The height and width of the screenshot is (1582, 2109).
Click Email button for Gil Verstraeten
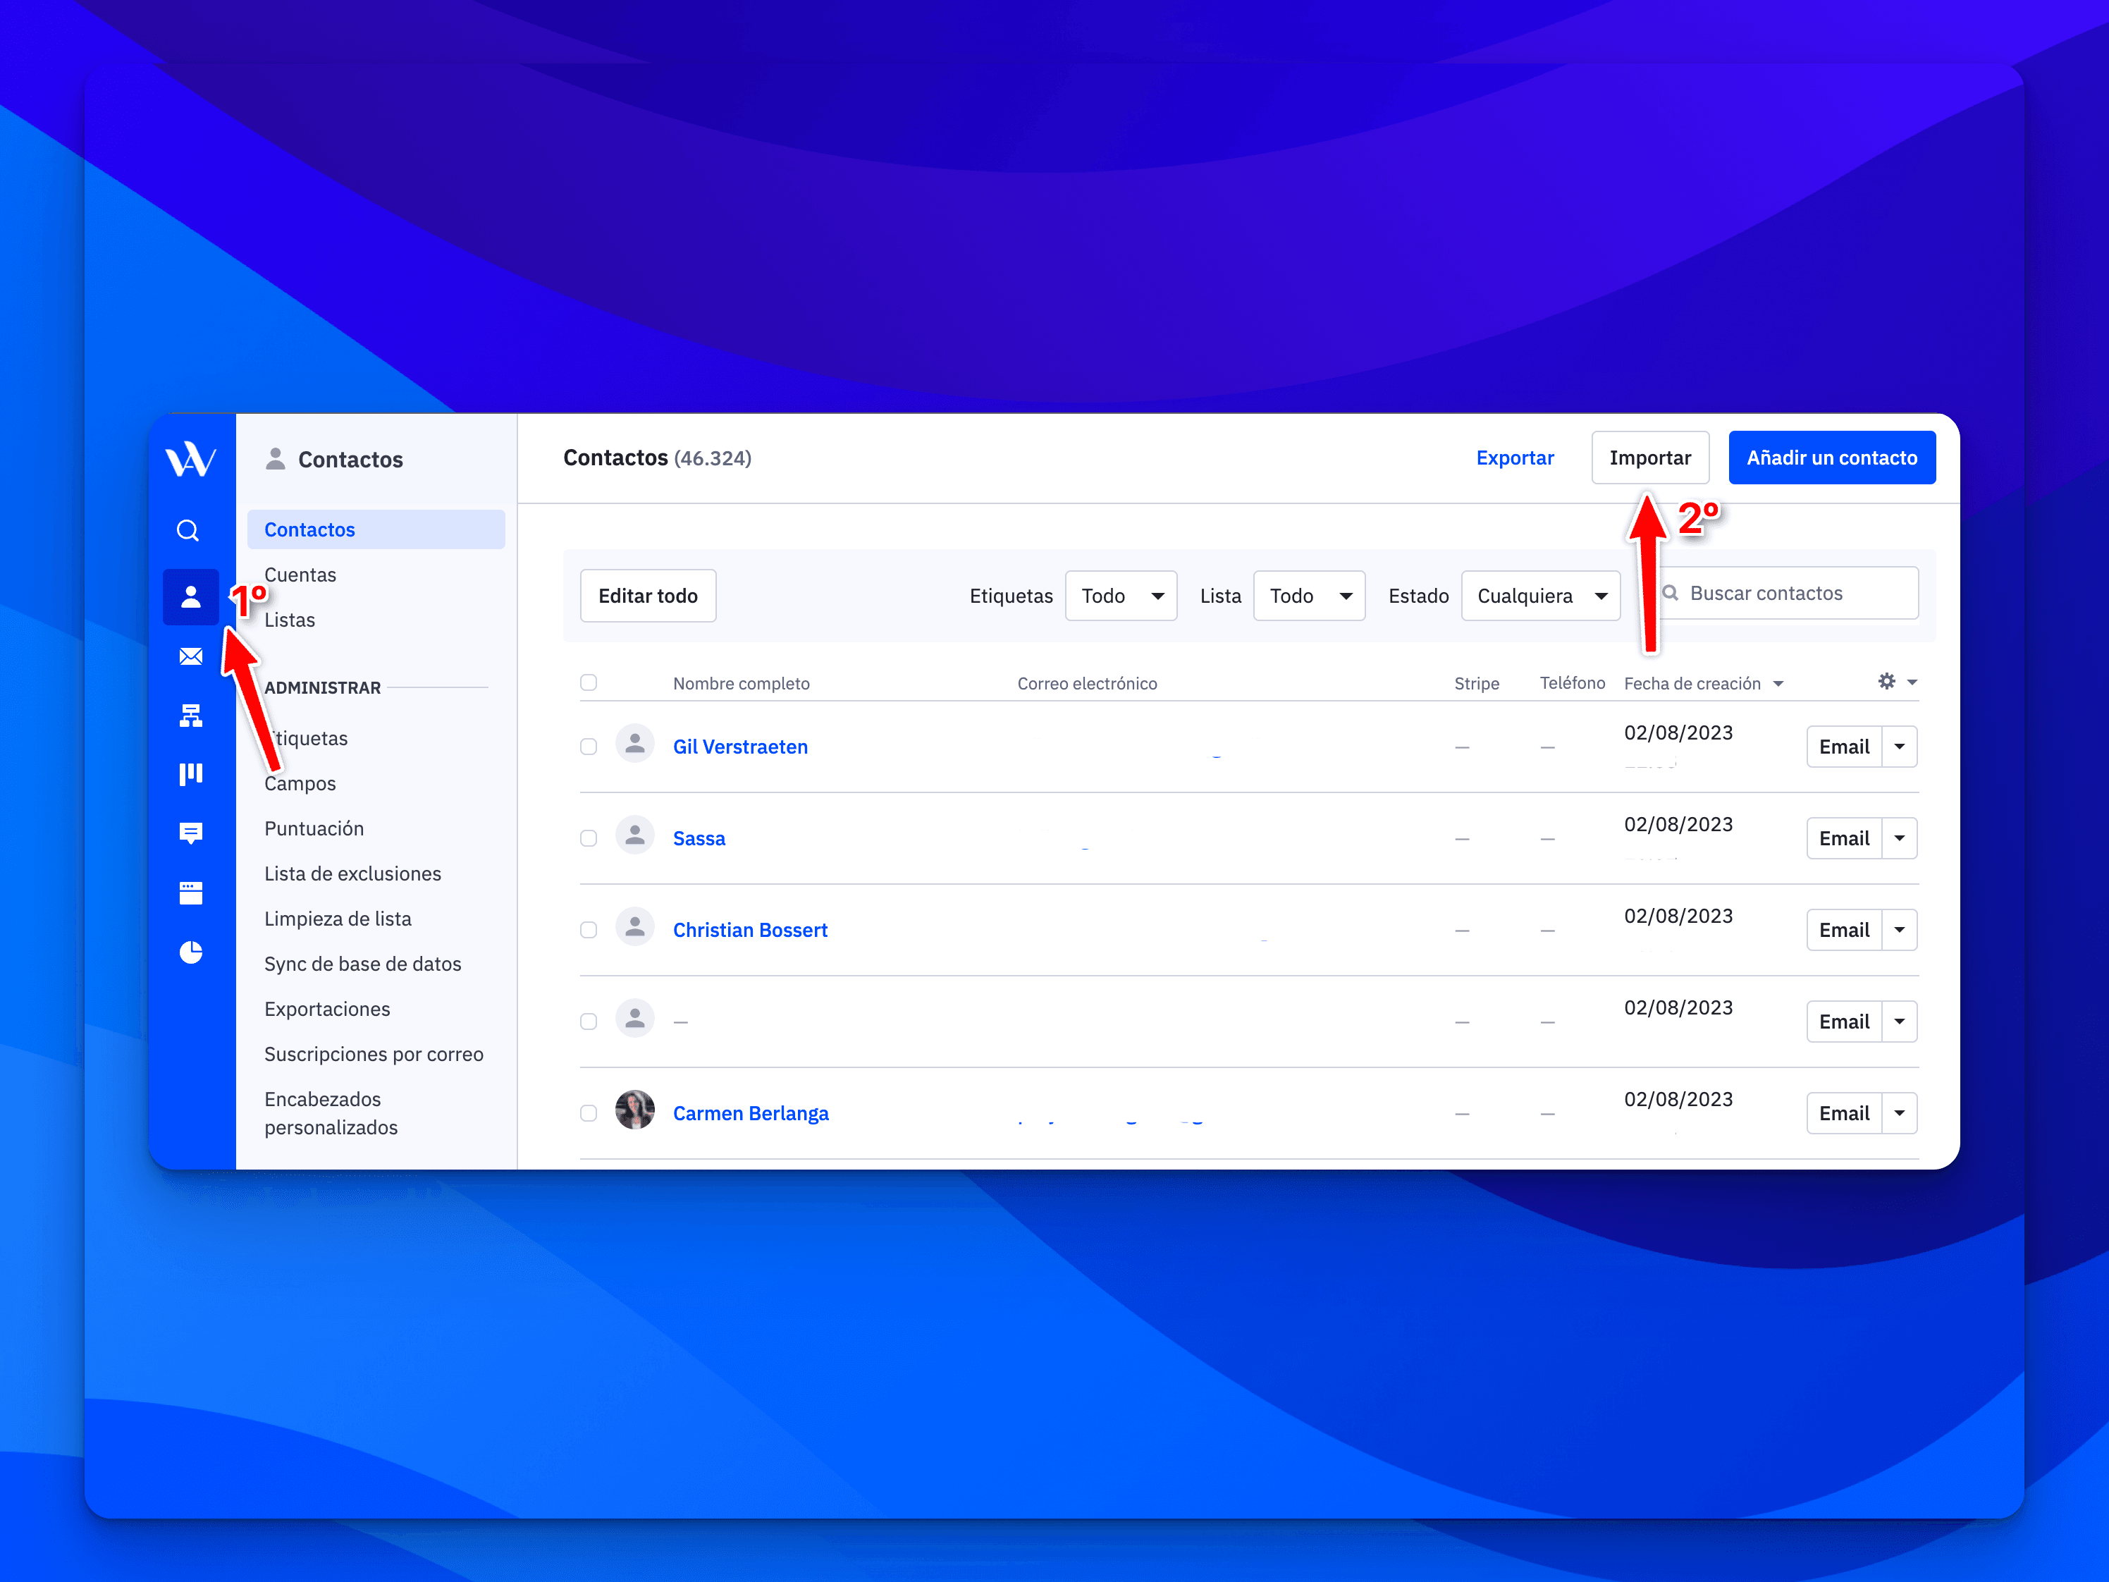click(1844, 747)
